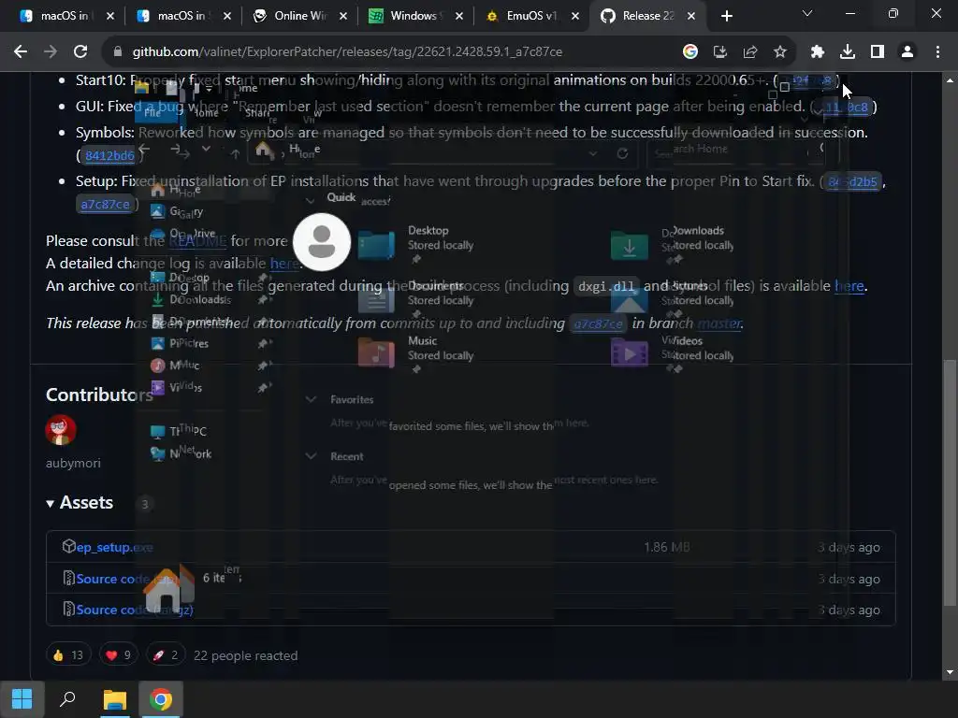
Task: React with the thumbs up emoji
Action: click(x=68, y=655)
